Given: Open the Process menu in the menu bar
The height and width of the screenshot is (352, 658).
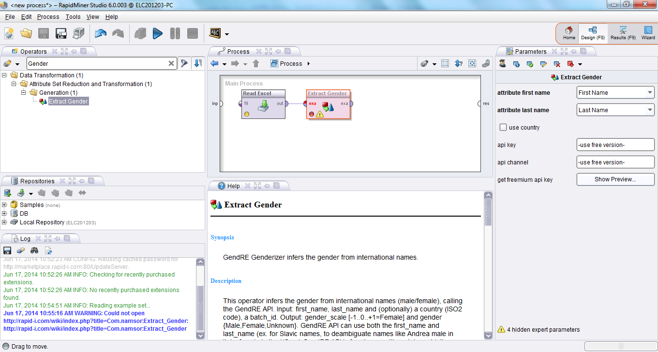Looking at the screenshot, I should (x=48, y=16).
